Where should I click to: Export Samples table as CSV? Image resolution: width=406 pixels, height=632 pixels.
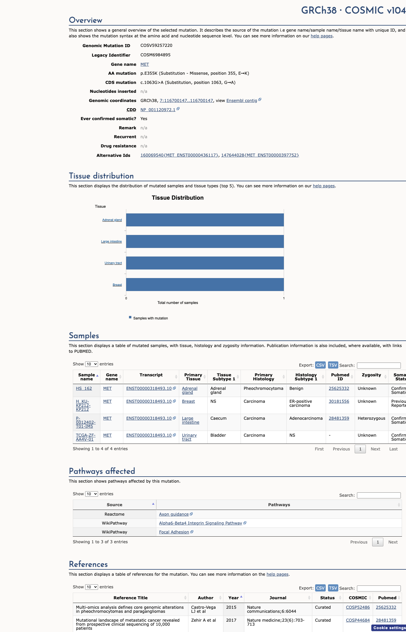(x=320, y=365)
